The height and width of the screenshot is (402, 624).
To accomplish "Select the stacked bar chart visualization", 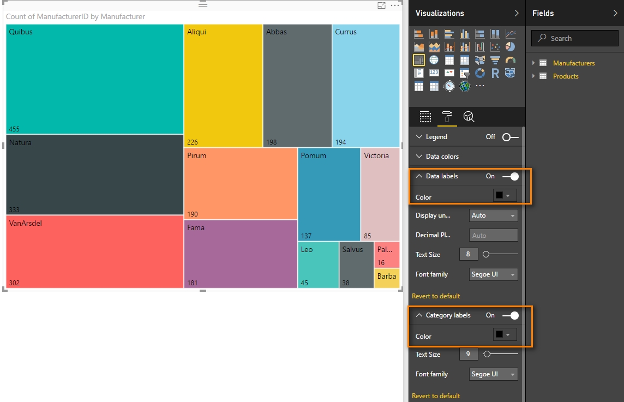I will coord(419,34).
